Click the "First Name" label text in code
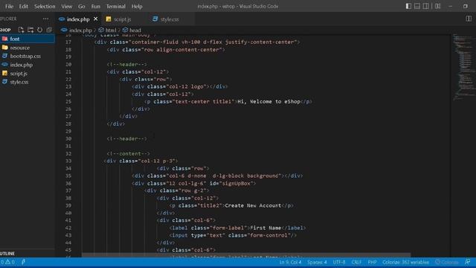 coord(266,228)
